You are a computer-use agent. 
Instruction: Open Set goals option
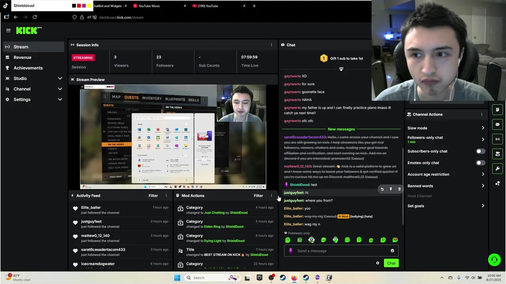pyautogui.click(x=446, y=206)
